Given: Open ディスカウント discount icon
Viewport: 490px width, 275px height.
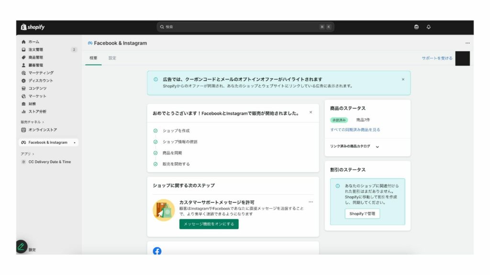Looking at the screenshot, I should [x=23, y=80].
